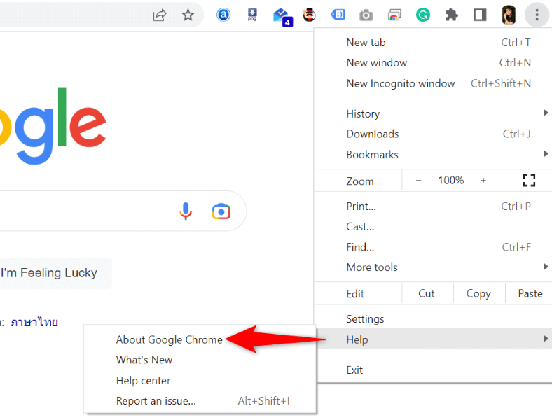The height and width of the screenshot is (420, 552).
Task: Select New tab from the menu
Action: (434, 43)
